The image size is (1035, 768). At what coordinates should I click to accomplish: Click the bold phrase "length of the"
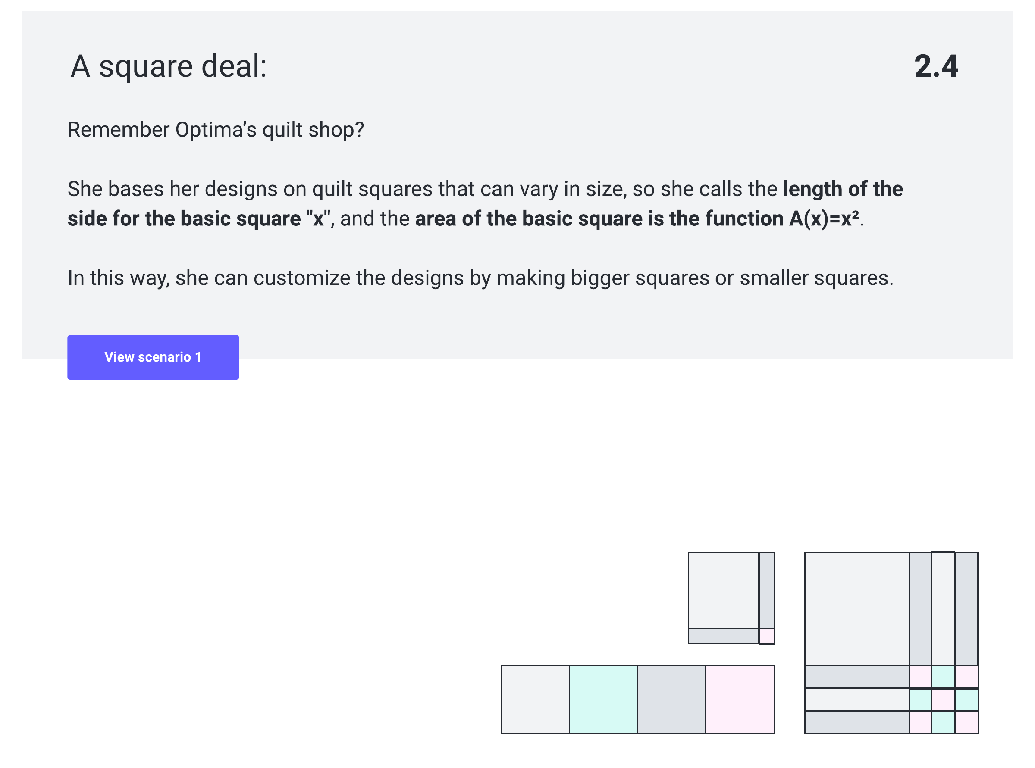click(842, 189)
